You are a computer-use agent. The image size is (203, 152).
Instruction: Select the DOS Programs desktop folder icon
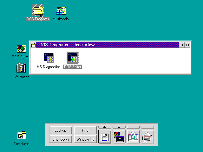pos(38,10)
